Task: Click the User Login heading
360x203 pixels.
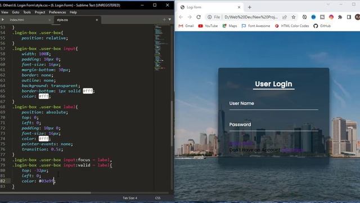Action: click(274, 84)
